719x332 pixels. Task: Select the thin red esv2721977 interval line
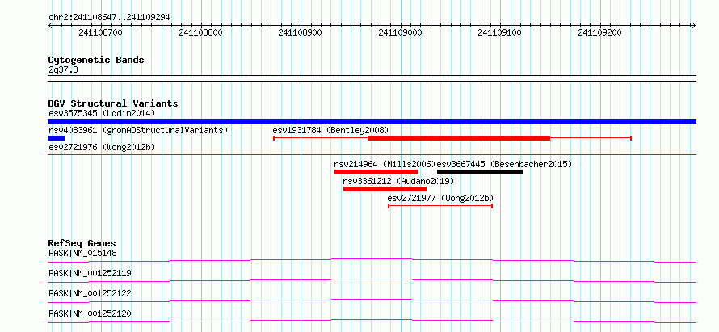pyautogui.click(x=440, y=206)
